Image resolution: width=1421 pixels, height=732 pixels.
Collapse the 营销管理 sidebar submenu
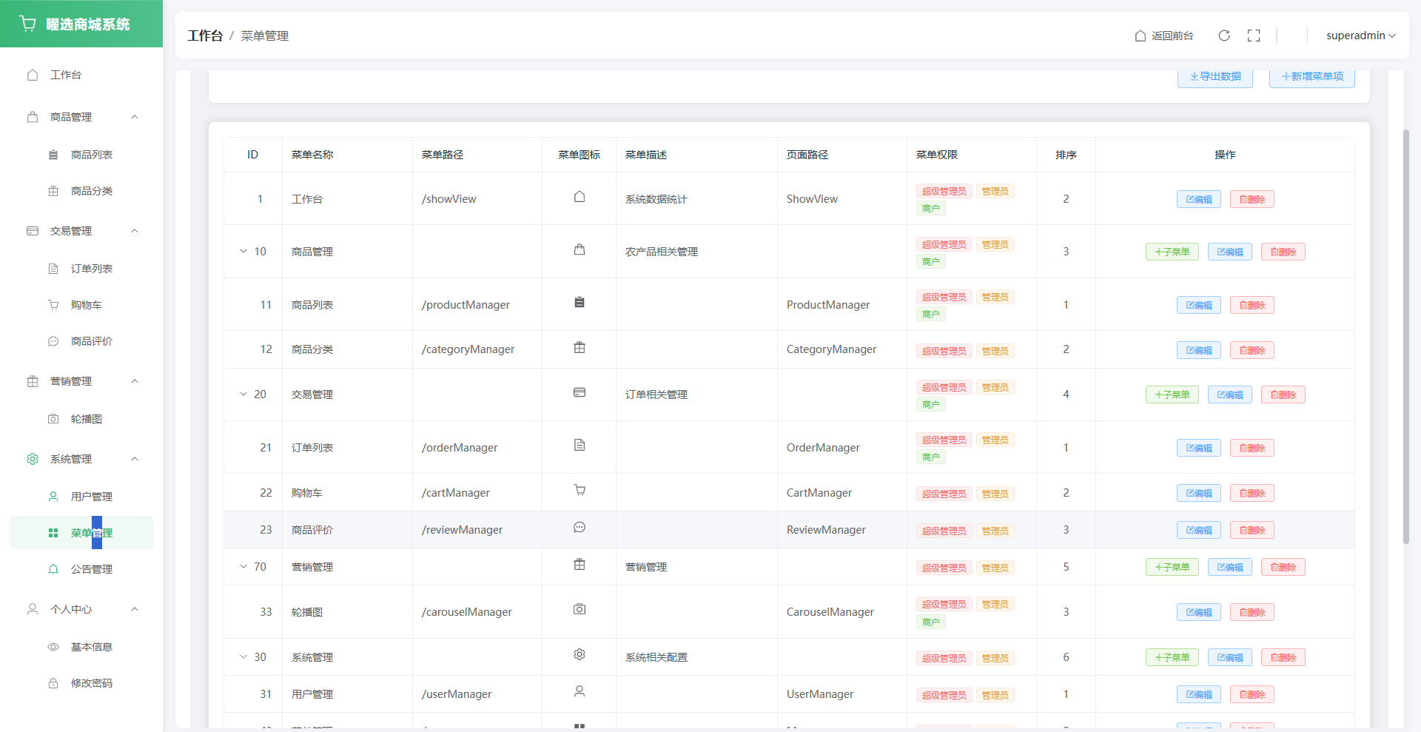pyautogui.click(x=135, y=381)
